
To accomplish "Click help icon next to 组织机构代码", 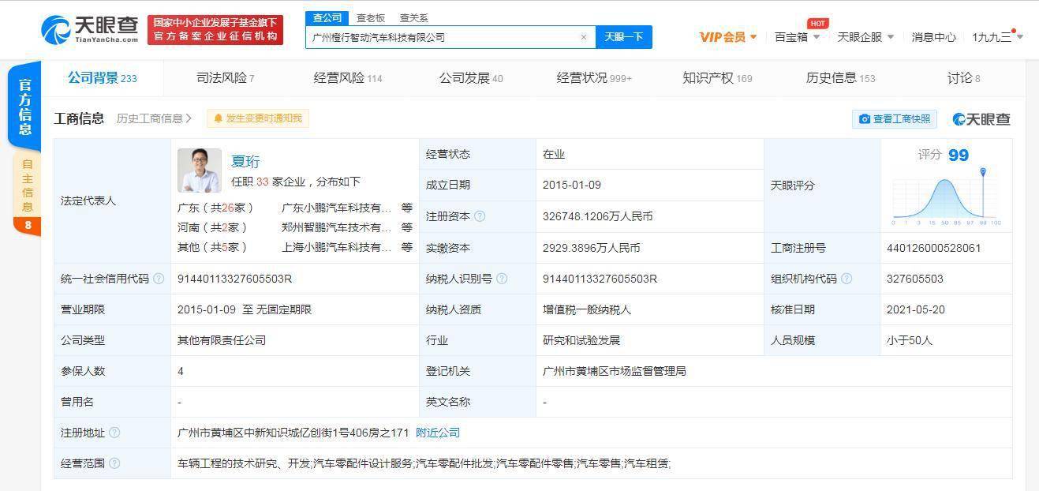I will coord(847,279).
